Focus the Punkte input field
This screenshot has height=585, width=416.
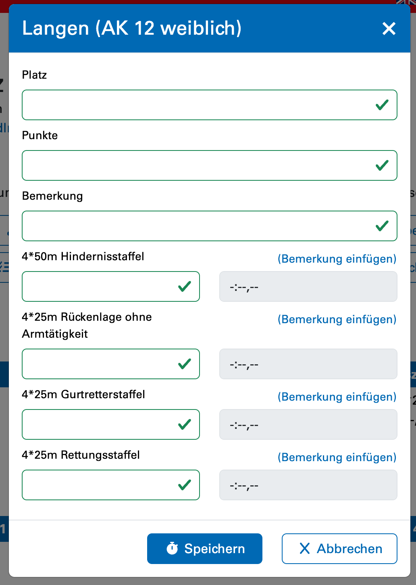pyautogui.click(x=198, y=165)
